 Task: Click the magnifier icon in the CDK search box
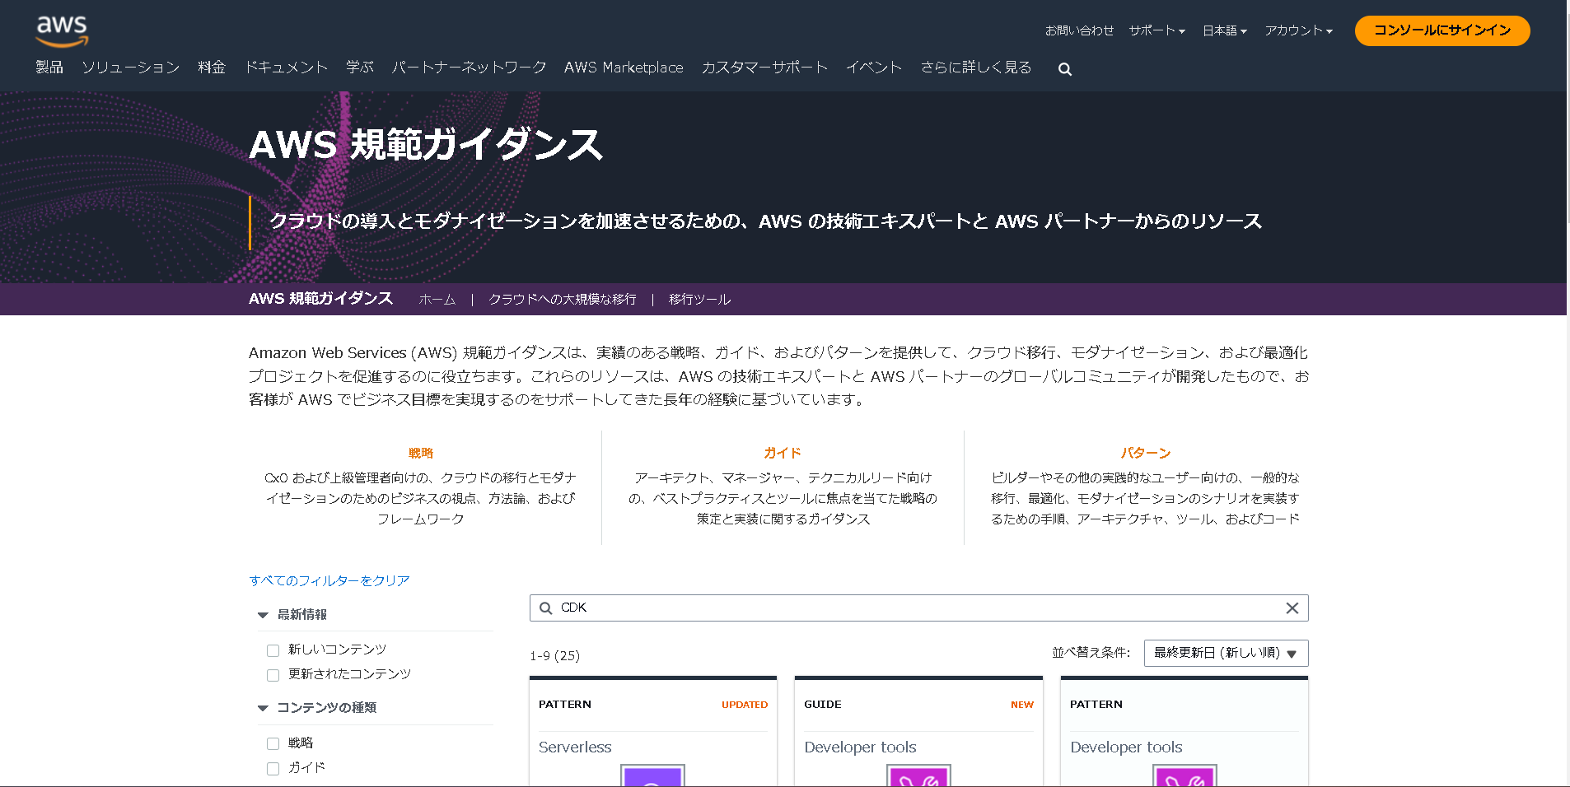[x=545, y=608]
